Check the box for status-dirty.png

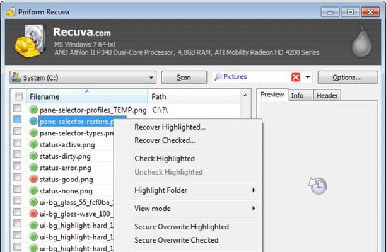click(17, 154)
